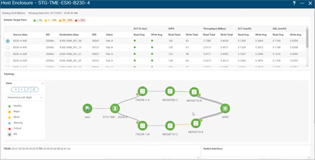Click the zoom out minus button
This screenshot has width=315, height=160.
pos(22,89)
